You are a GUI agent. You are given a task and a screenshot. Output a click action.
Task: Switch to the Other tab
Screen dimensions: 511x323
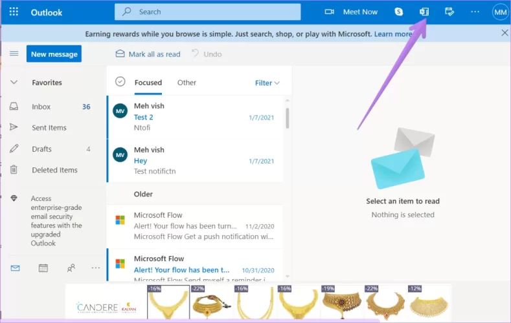point(187,83)
